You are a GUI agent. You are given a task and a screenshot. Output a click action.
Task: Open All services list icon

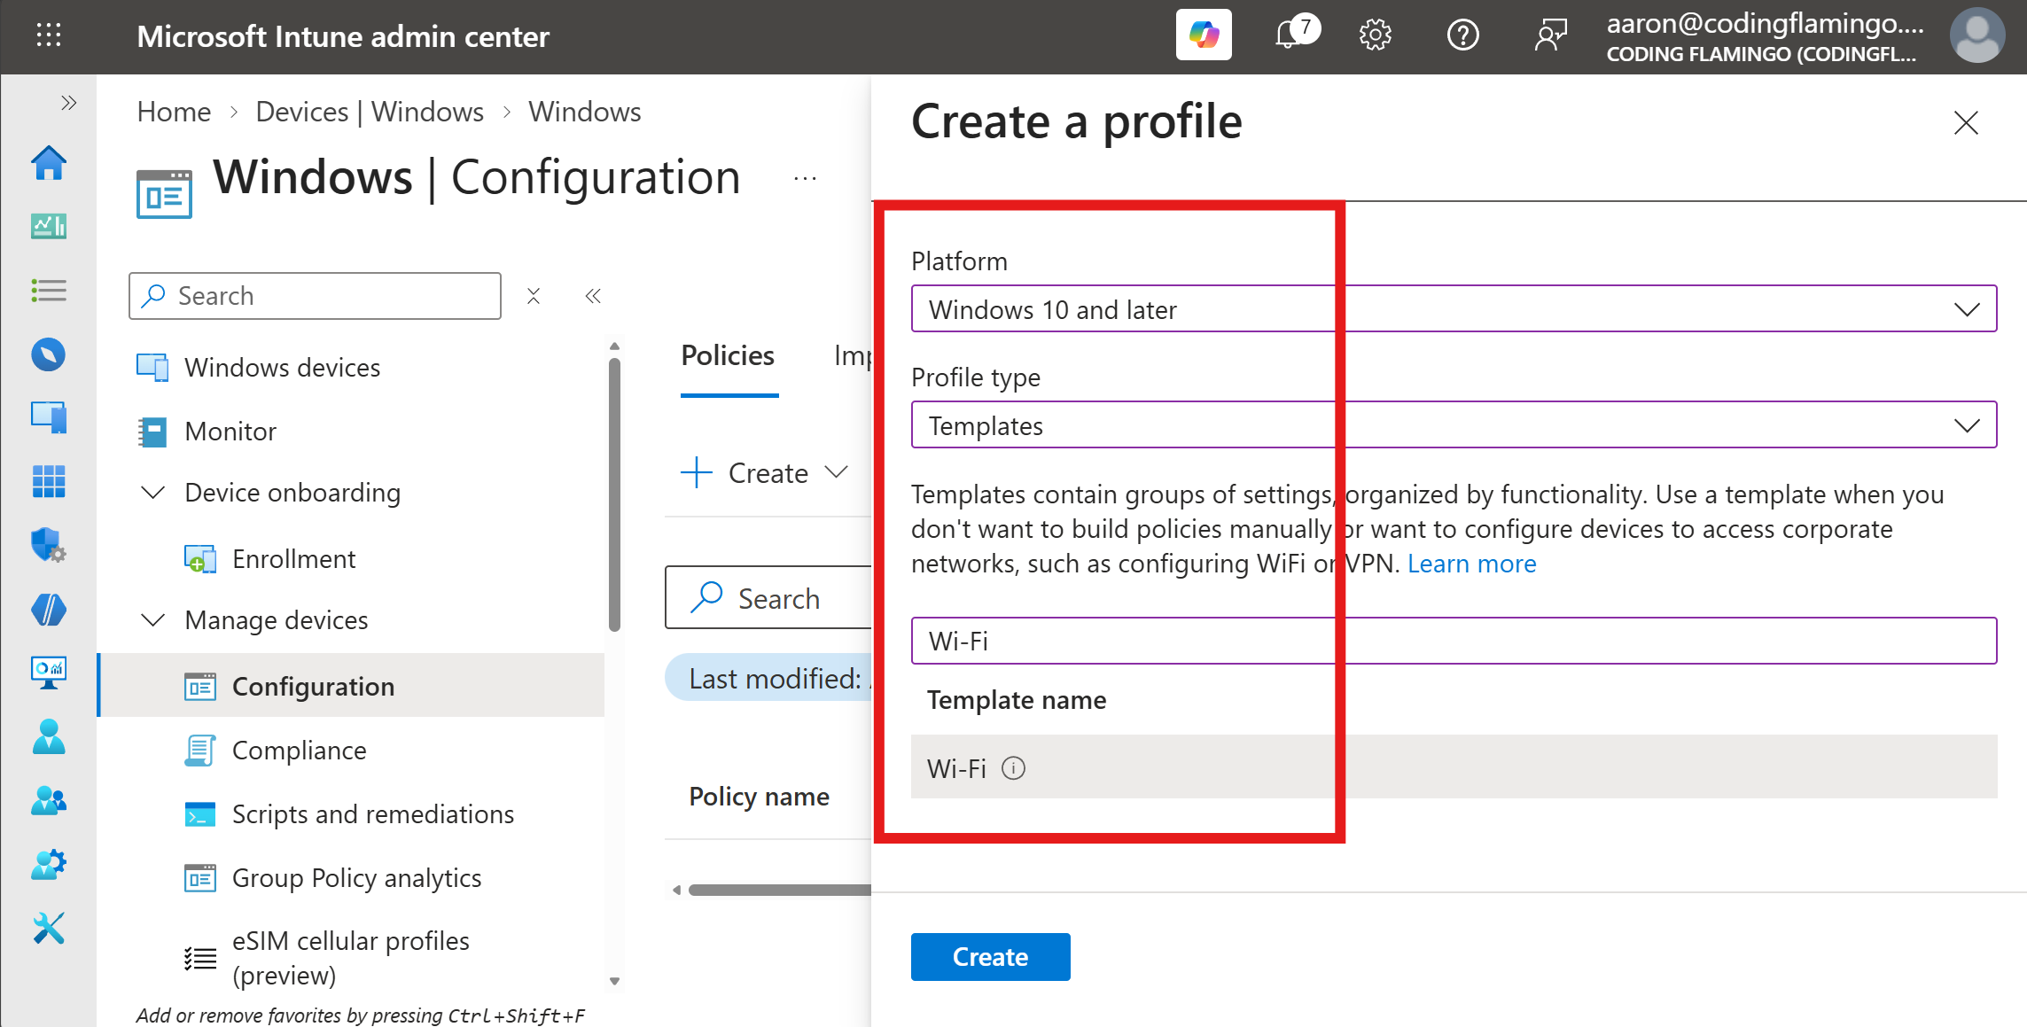[49, 291]
